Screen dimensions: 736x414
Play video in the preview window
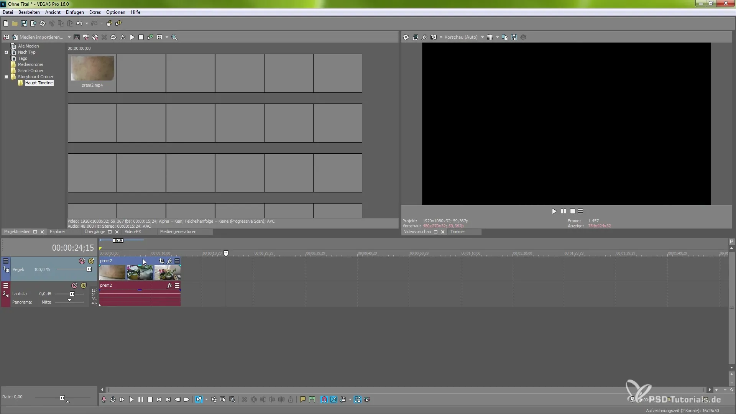(554, 211)
